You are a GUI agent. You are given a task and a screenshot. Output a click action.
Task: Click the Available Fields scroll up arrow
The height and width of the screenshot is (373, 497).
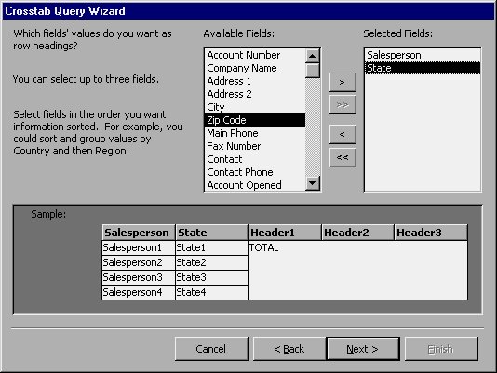[313, 56]
